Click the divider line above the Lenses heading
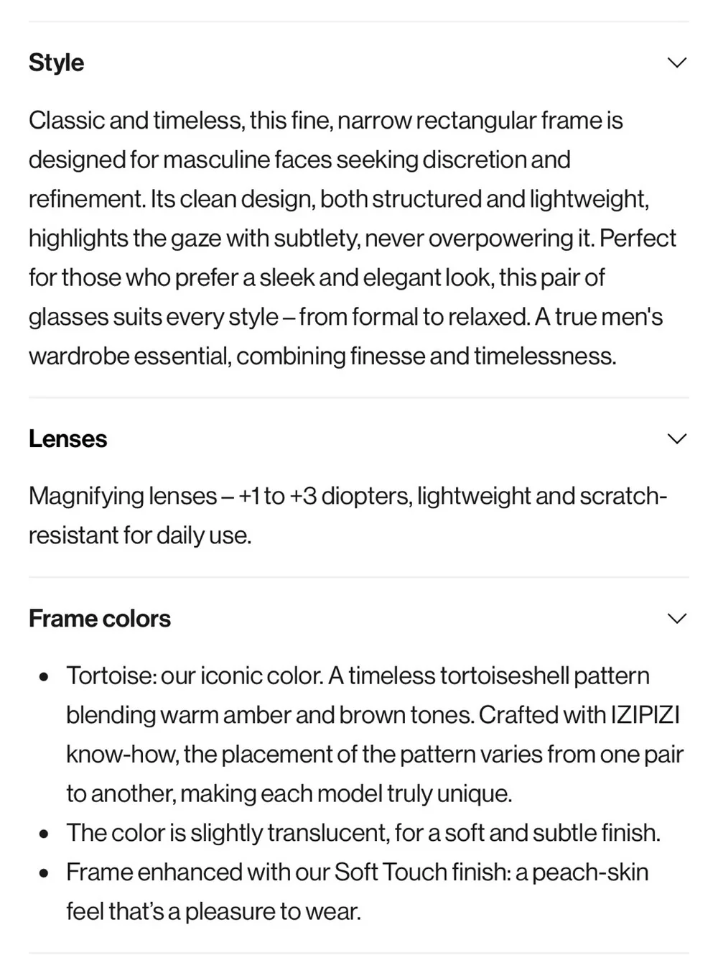The image size is (718, 958). click(359, 397)
